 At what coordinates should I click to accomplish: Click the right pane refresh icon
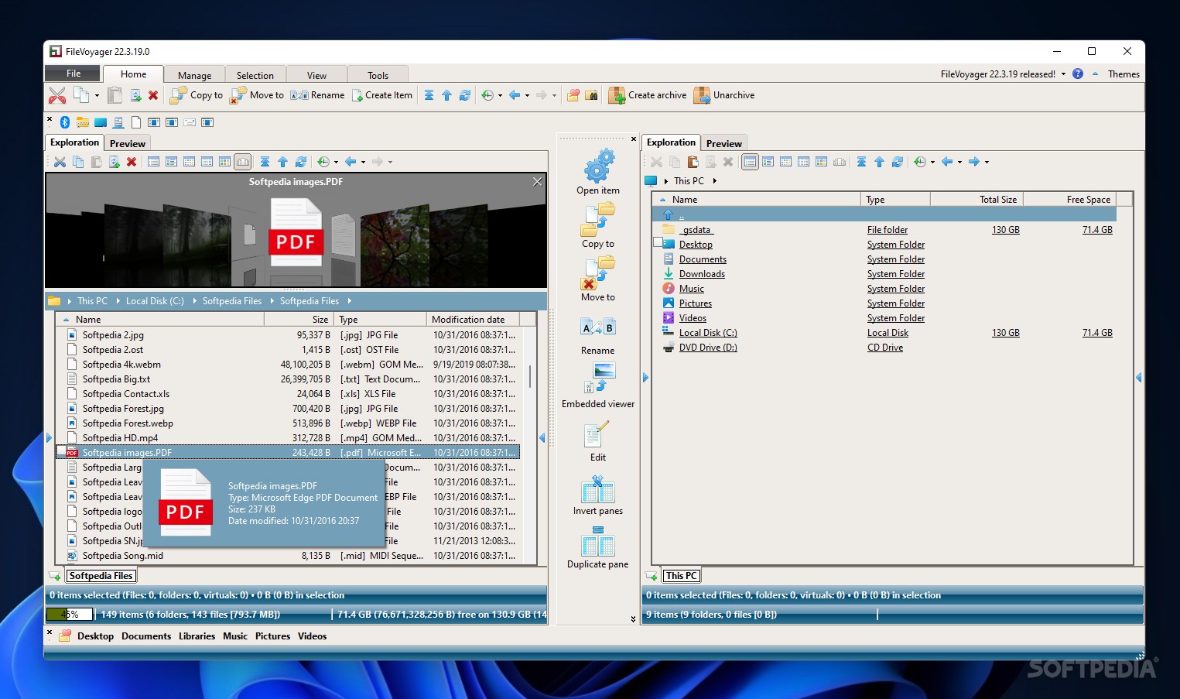pos(897,162)
